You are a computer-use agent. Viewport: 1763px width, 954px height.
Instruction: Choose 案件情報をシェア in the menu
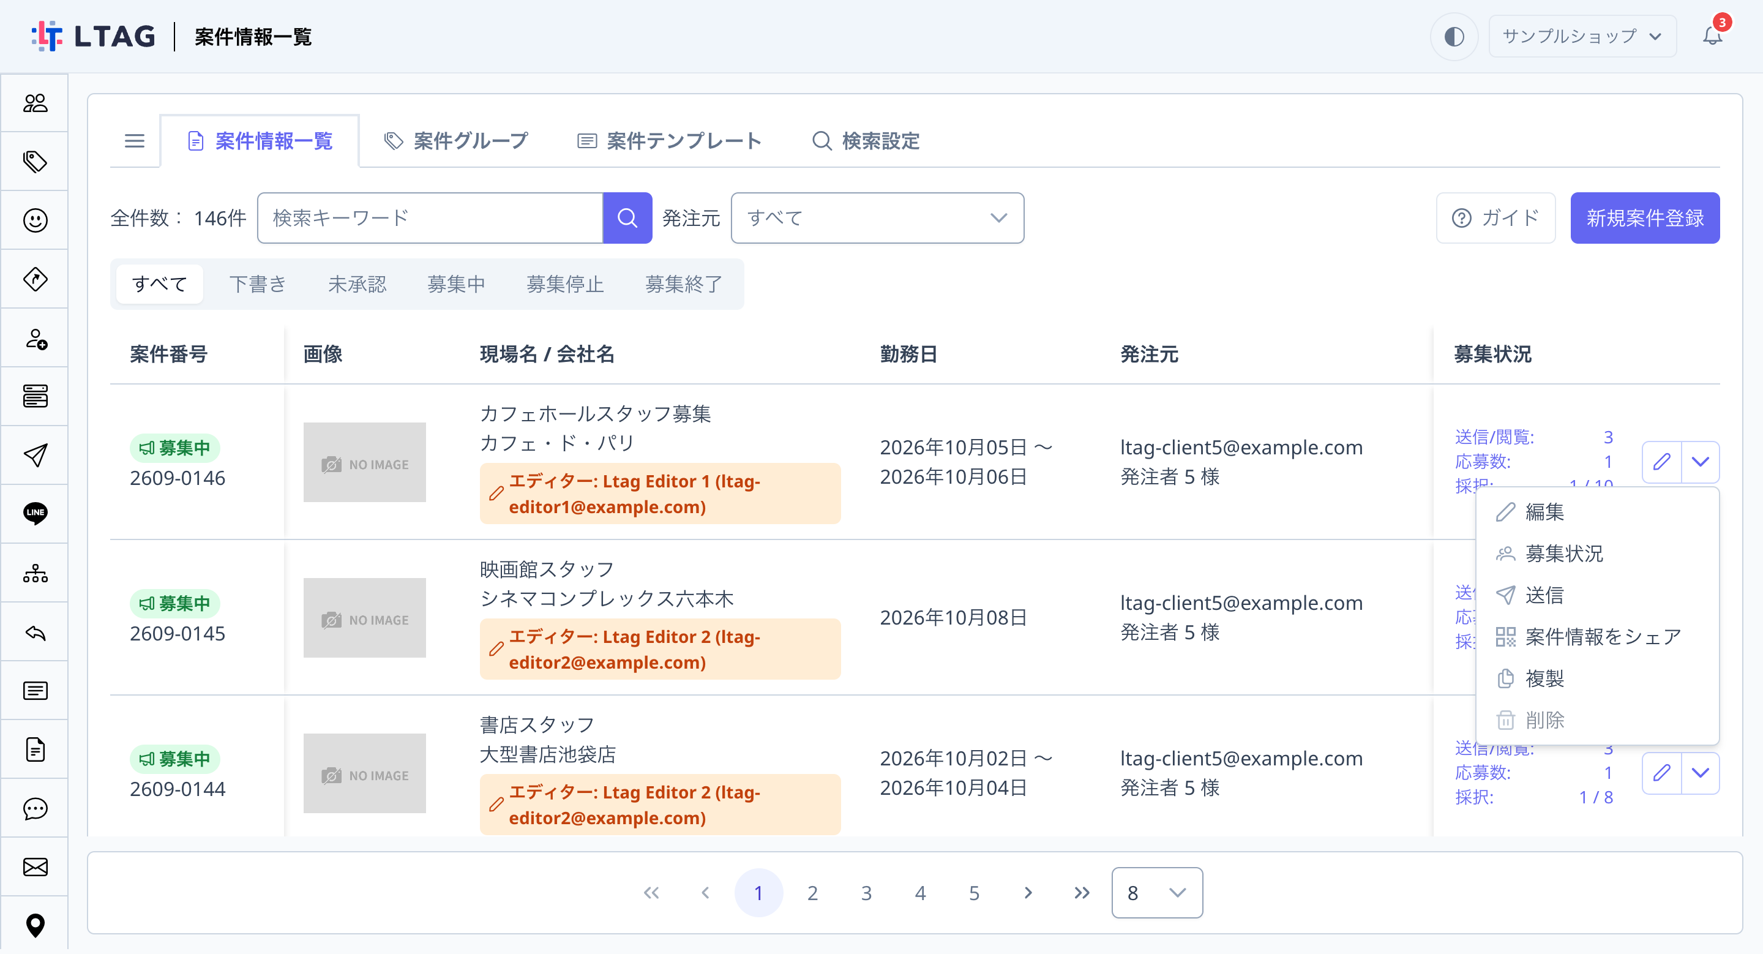click(1597, 637)
